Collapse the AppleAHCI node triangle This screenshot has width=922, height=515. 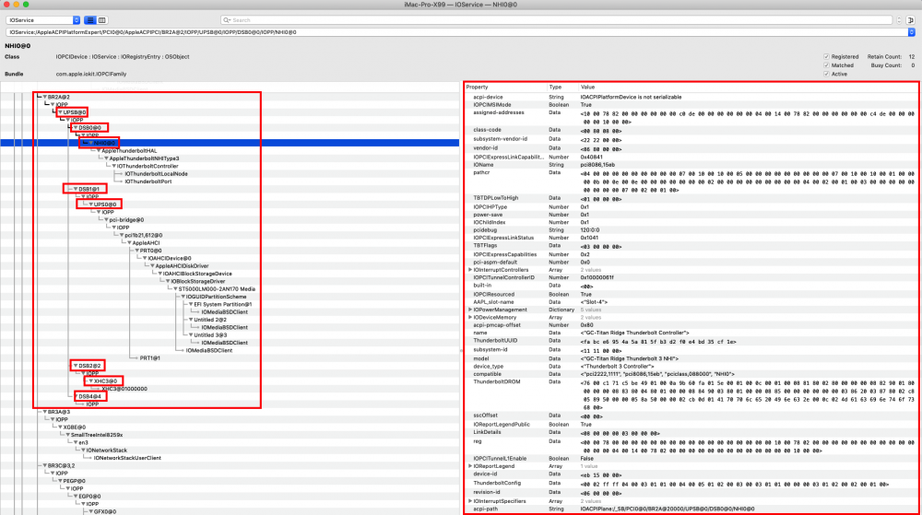[129, 243]
